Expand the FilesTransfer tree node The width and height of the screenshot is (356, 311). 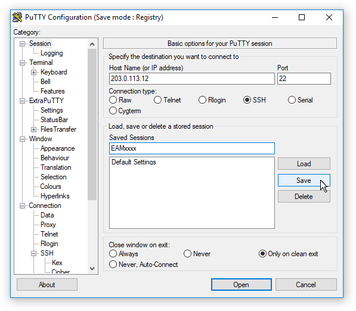33,129
